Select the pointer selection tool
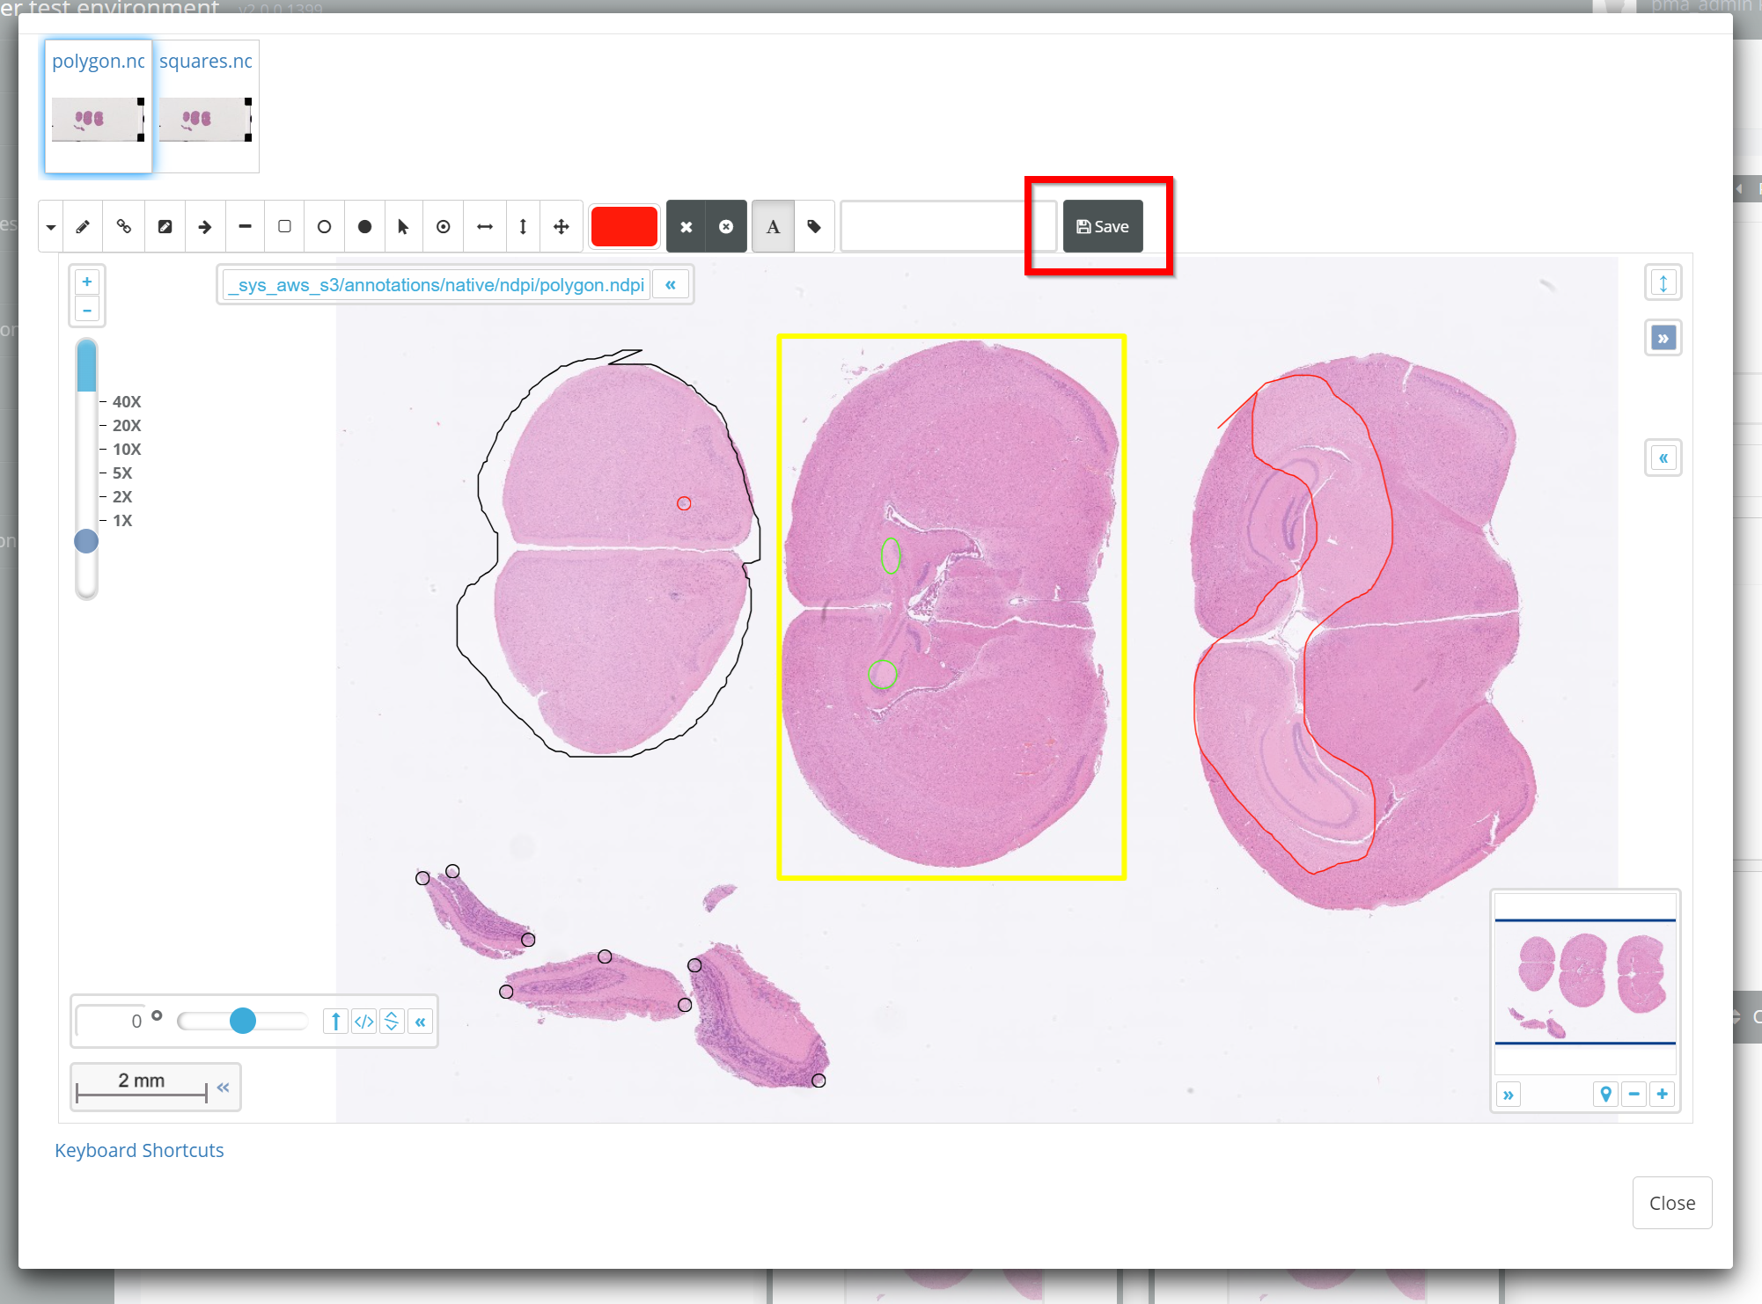This screenshot has height=1304, width=1762. 403,227
